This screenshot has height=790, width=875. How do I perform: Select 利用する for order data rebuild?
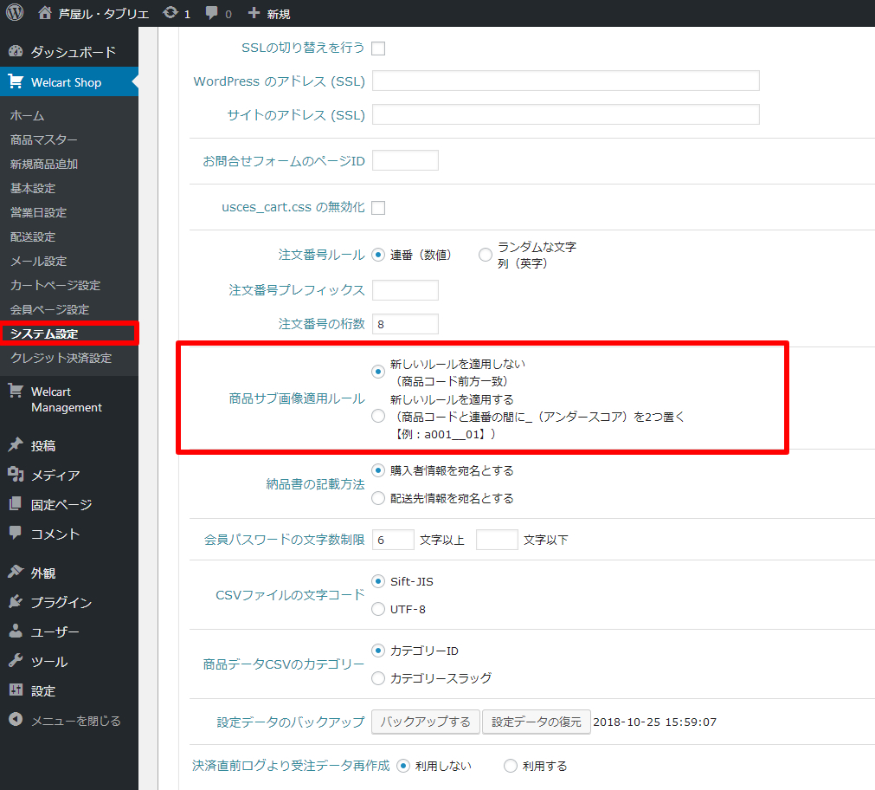coord(510,766)
